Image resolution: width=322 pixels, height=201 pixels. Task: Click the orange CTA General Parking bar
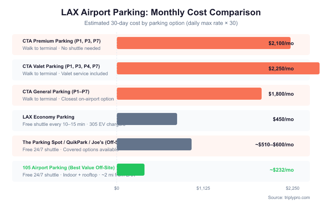(189, 94)
